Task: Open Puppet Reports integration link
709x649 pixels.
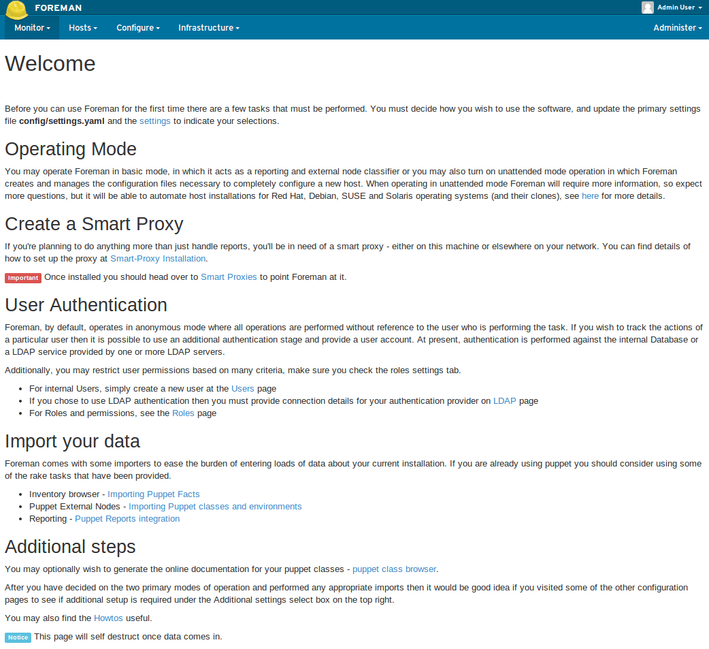Action: (x=127, y=519)
